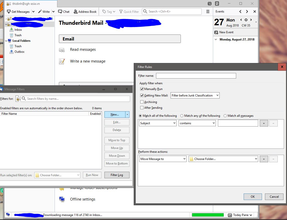Click the New Event button
The width and height of the screenshot is (287, 220).
(224, 32)
